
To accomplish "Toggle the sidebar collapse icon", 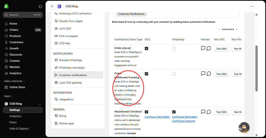I will 40,6.
